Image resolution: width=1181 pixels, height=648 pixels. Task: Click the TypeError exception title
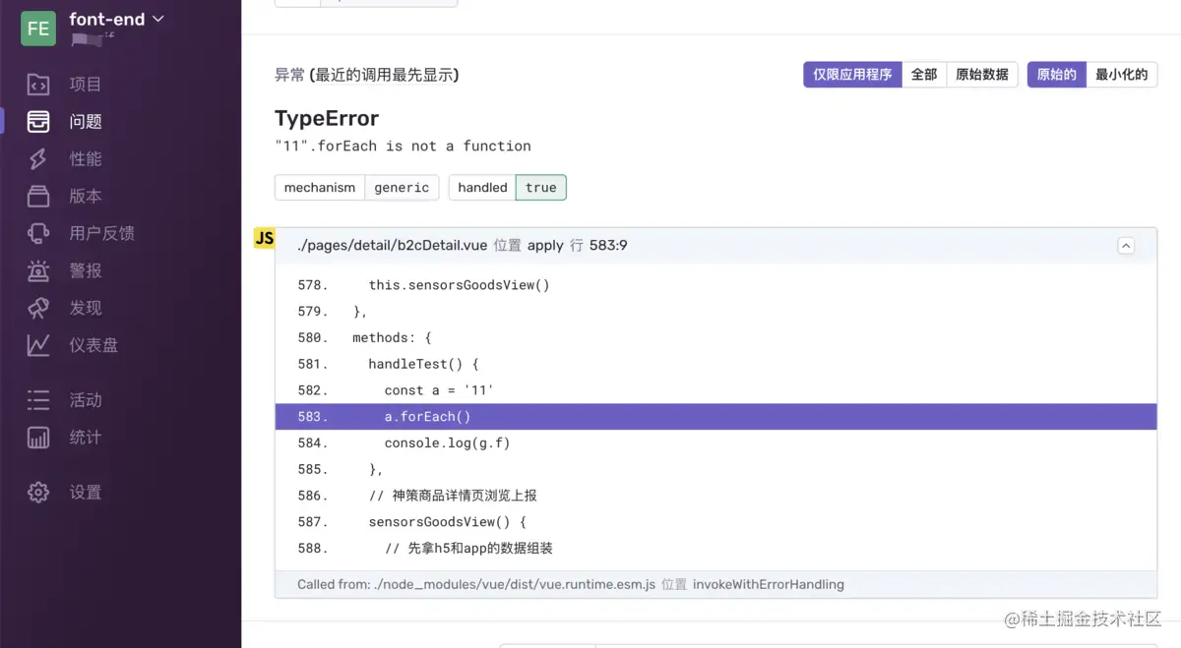327,119
